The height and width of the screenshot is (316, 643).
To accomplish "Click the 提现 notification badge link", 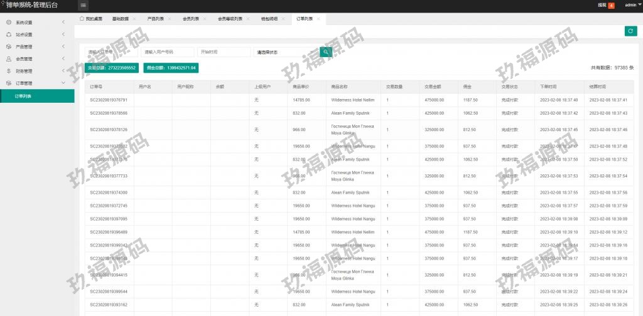I will (605, 5).
